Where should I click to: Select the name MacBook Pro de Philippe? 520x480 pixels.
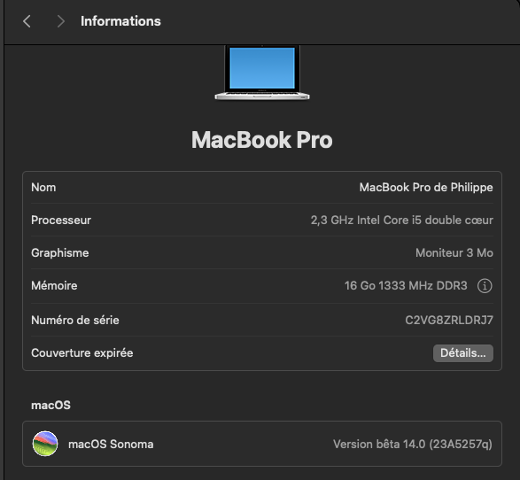[x=426, y=187]
